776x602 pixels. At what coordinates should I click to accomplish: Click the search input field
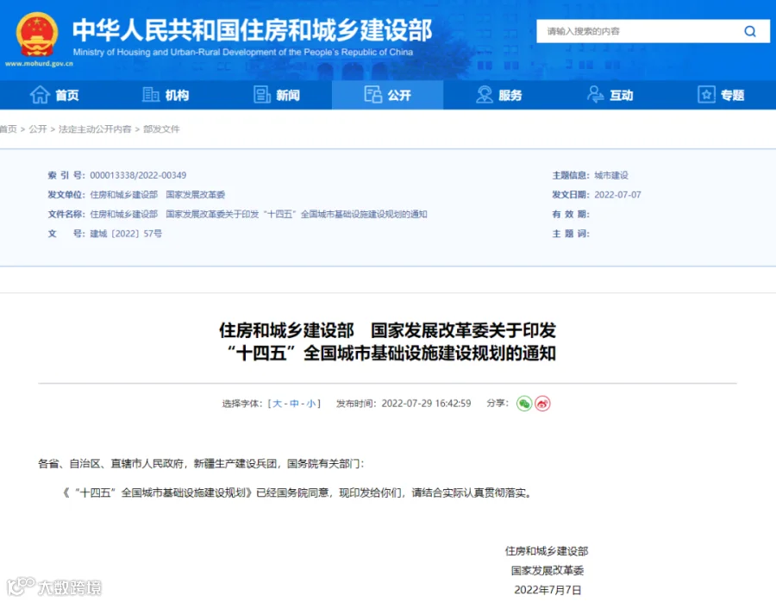[638, 31]
